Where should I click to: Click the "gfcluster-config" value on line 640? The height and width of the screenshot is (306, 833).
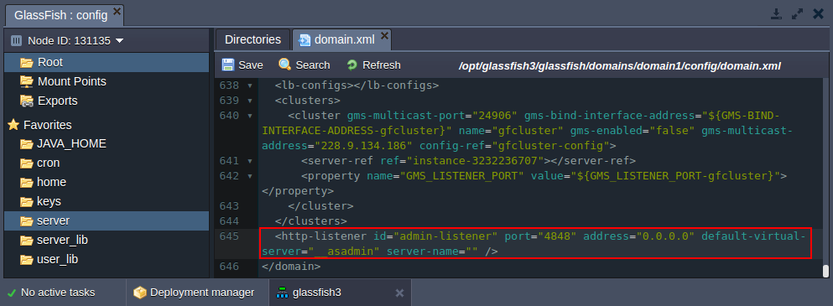(x=551, y=146)
